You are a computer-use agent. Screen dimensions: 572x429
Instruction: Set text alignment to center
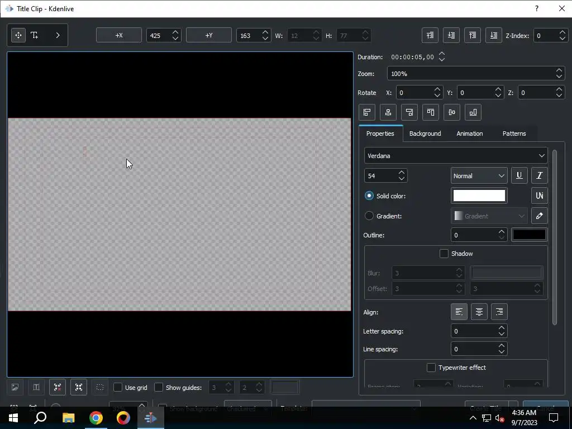coord(479,312)
